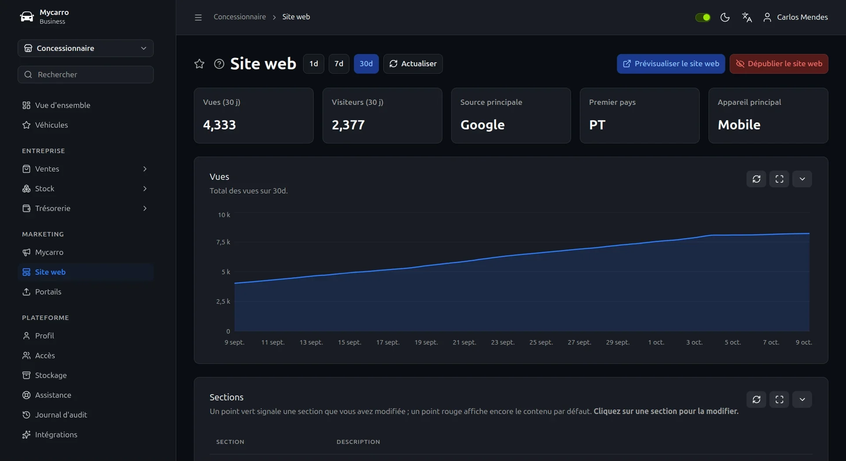Expand the Sections panel to fullscreen

780,399
